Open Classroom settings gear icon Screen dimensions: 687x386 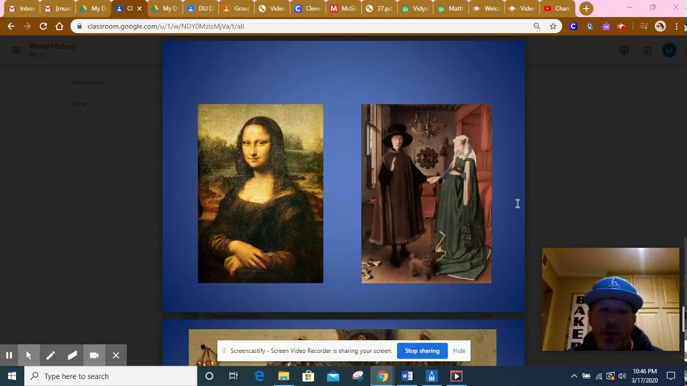tap(624, 50)
